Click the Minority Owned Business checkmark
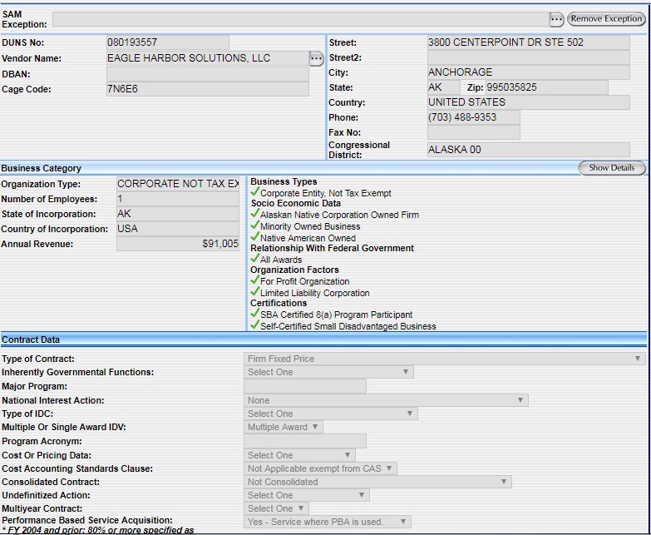Viewport: 651px width, 535px height. pos(255,226)
